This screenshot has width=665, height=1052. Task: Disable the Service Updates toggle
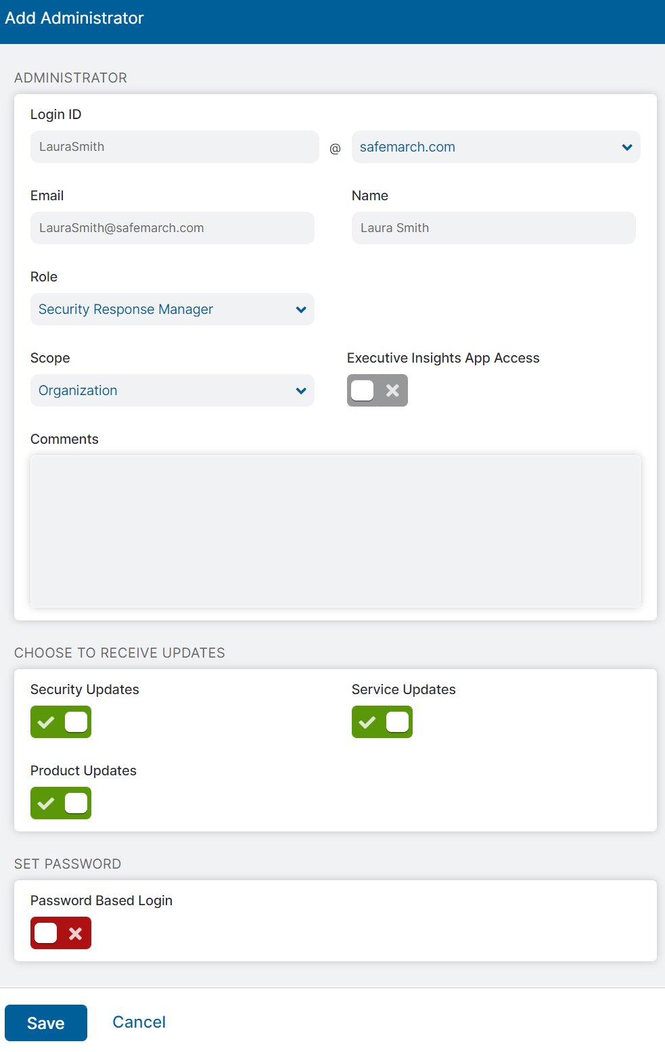tap(382, 722)
